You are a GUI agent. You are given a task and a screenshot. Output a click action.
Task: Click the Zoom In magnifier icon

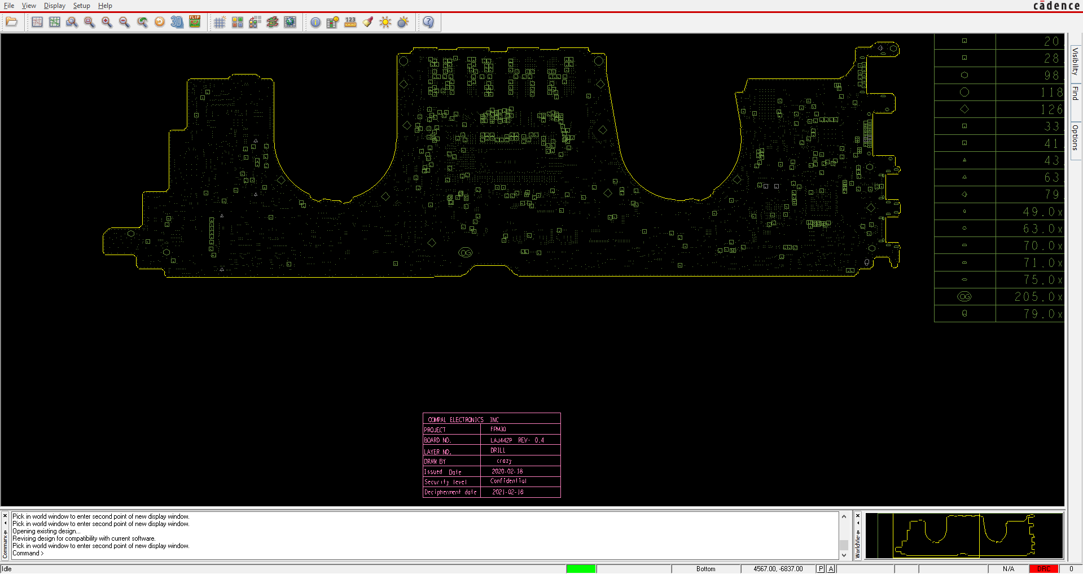click(x=107, y=22)
